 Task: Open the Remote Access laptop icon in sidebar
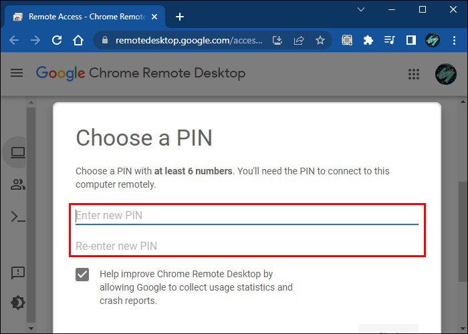tap(18, 153)
